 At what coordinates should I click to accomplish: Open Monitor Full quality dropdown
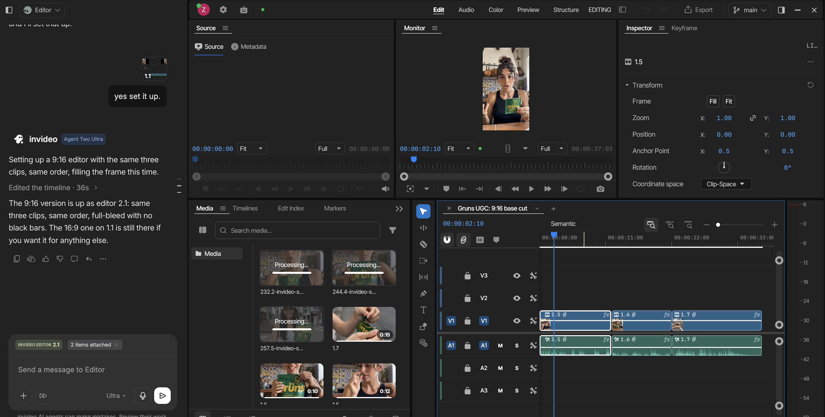[x=552, y=149]
